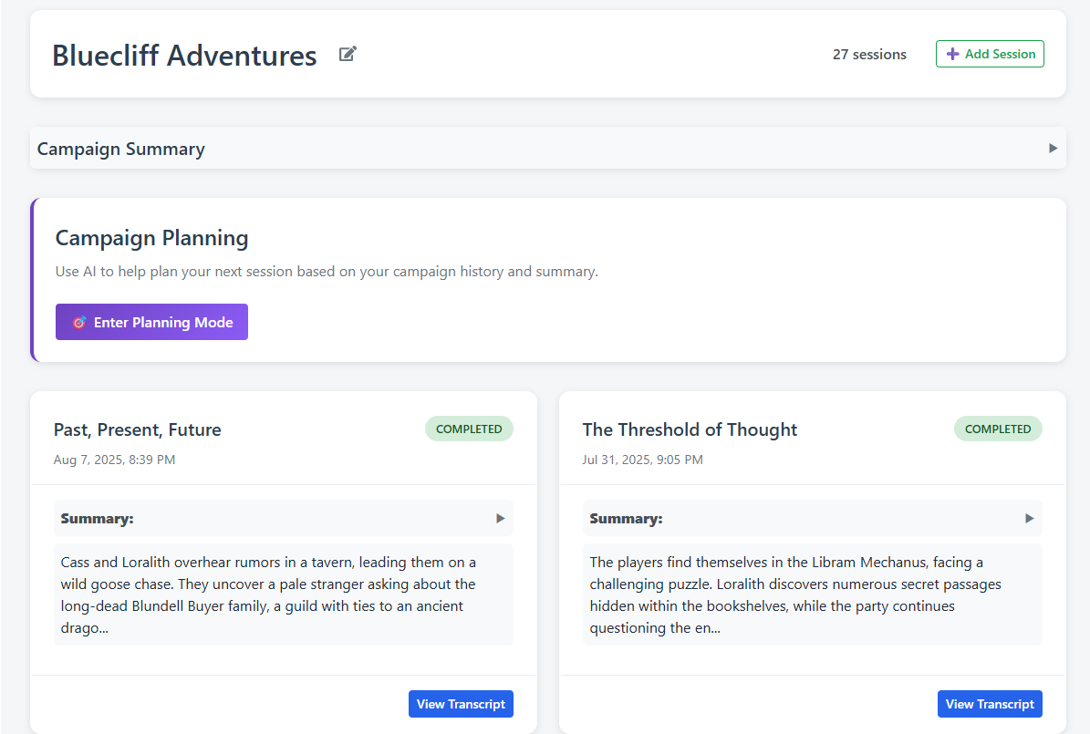Click the 27 sessions counter
The height and width of the screenshot is (734, 1090).
869,54
